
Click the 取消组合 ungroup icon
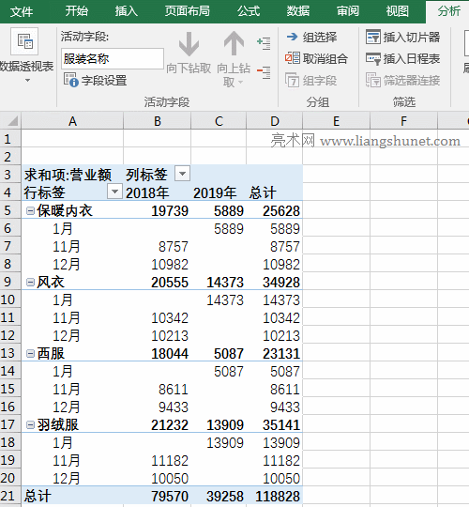tap(293, 58)
